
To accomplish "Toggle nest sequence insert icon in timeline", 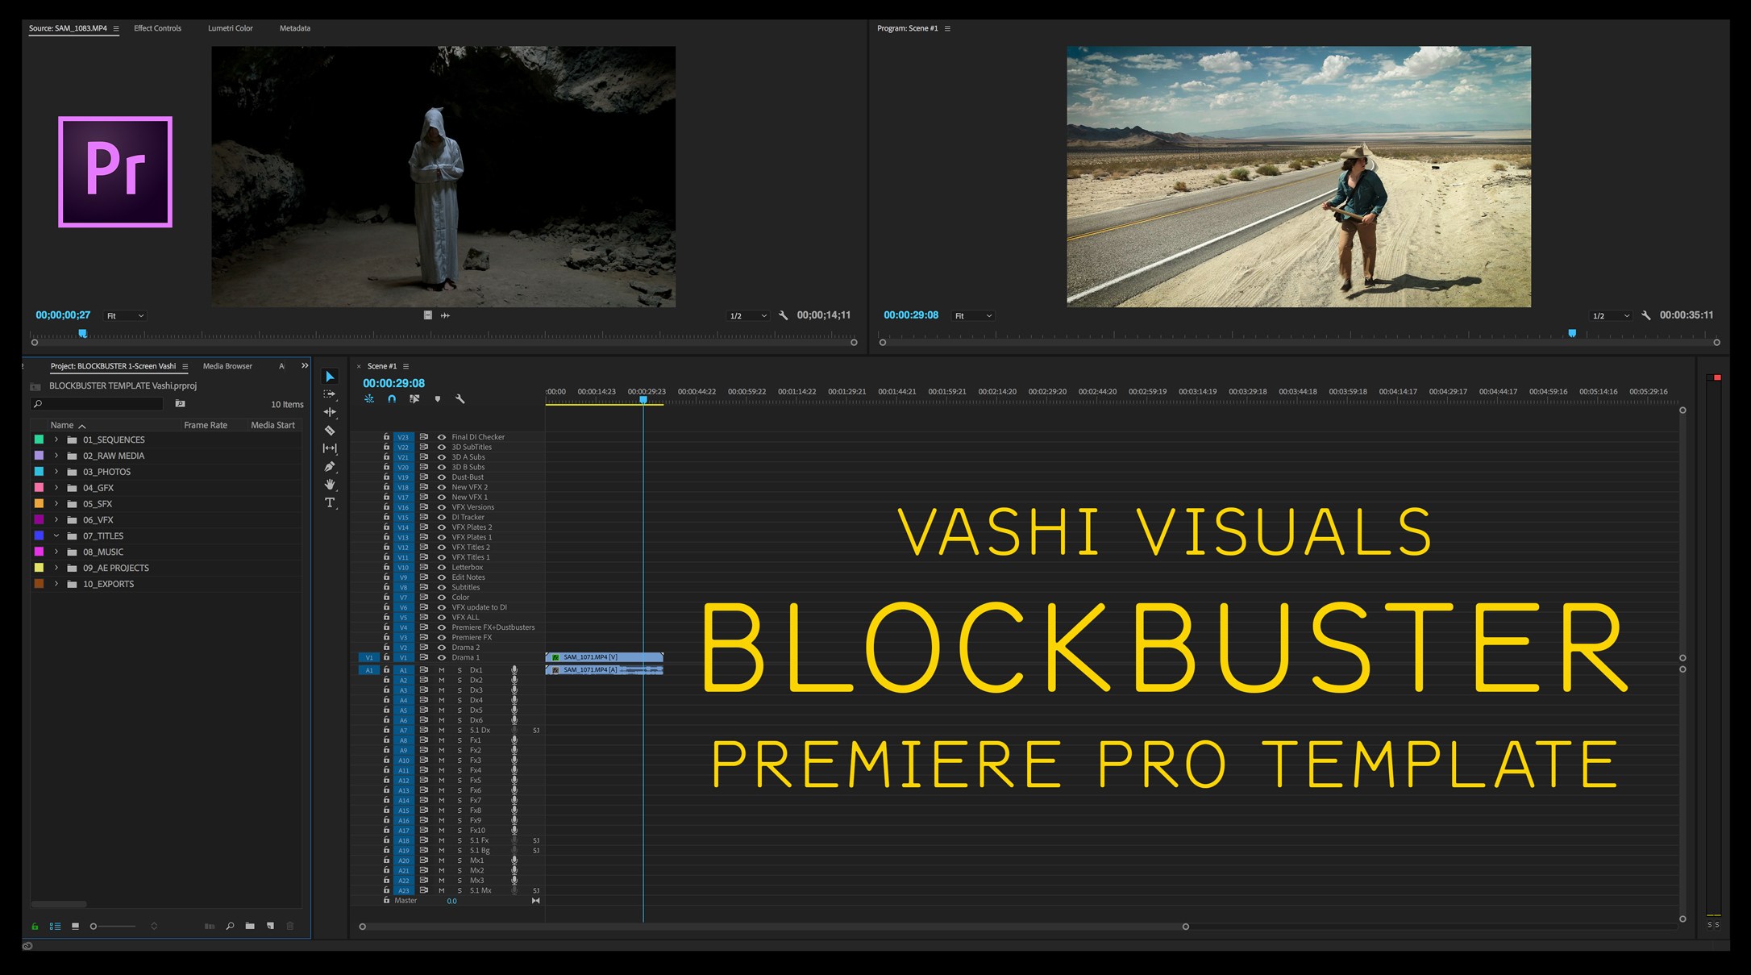I will click(369, 398).
